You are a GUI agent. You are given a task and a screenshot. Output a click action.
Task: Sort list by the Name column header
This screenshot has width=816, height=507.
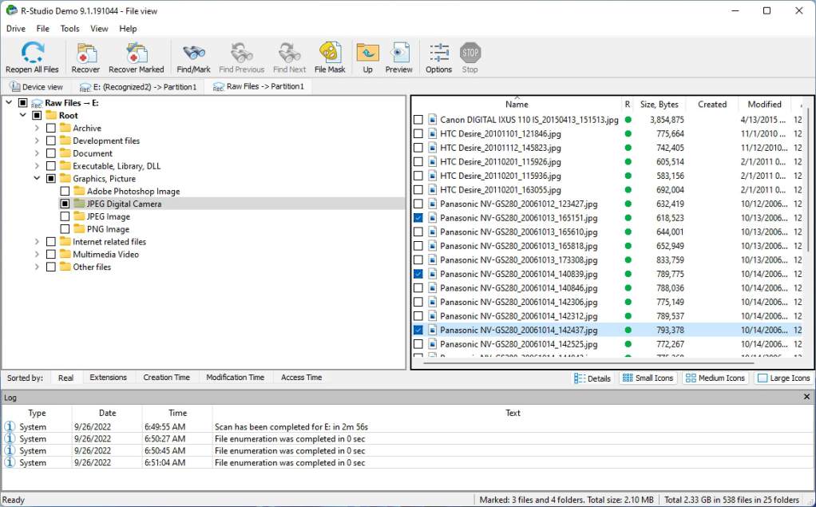(x=517, y=104)
